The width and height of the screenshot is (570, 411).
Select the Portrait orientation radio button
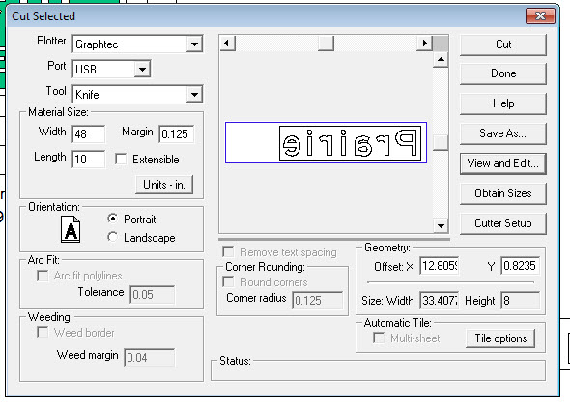[x=112, y=219]
